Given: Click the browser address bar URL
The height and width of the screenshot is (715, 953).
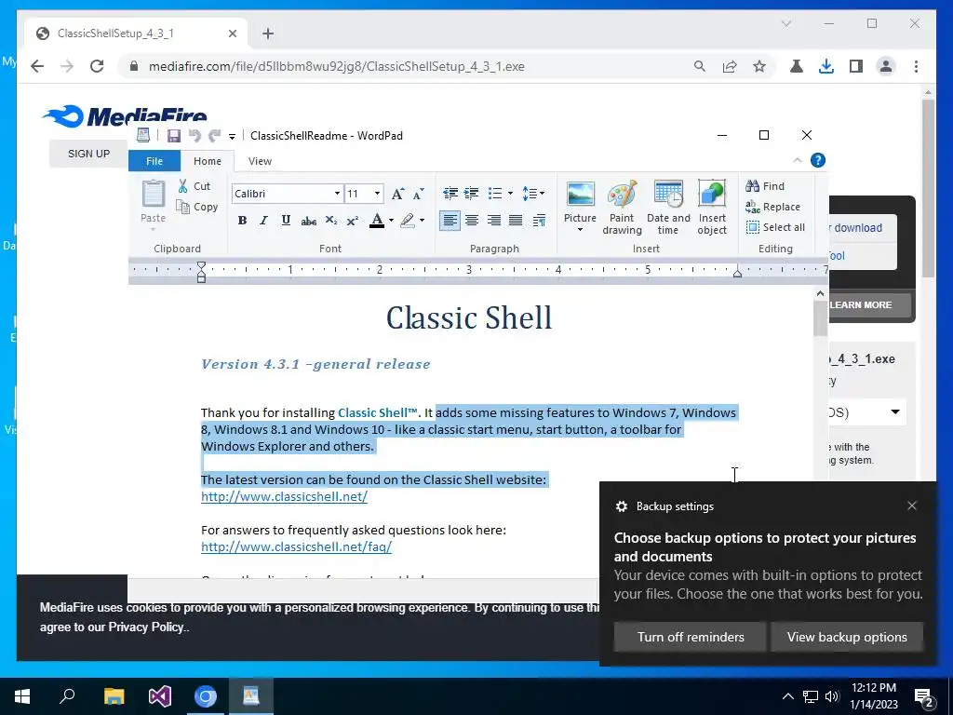Looking at the screenshot, I should (337, 66).
